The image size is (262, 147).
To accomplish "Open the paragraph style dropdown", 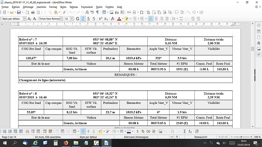I will point(24,19).
